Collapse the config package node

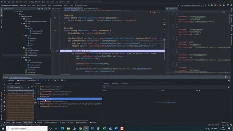click(22, 19)
